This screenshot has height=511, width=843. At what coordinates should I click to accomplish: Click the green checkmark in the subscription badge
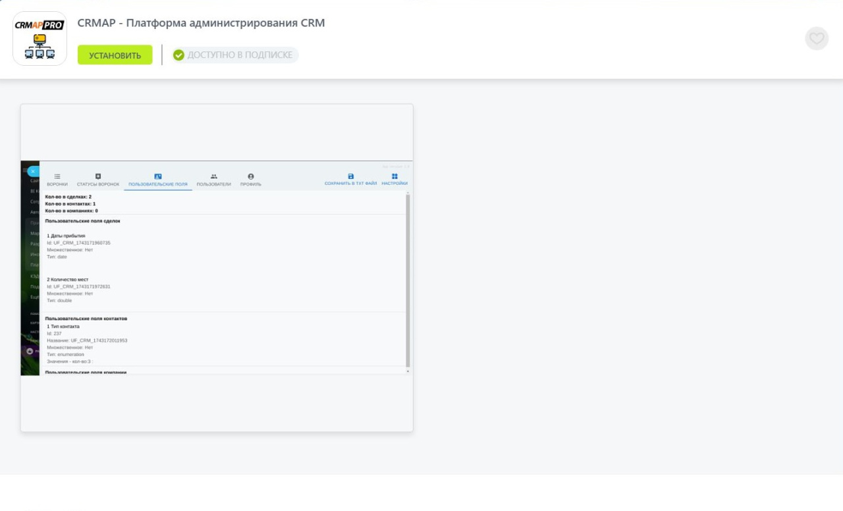coord(178,55)
